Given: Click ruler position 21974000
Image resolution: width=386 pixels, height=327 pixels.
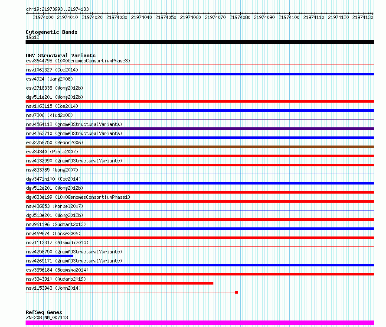Looking at the screenshot, I should coord(43,17).
